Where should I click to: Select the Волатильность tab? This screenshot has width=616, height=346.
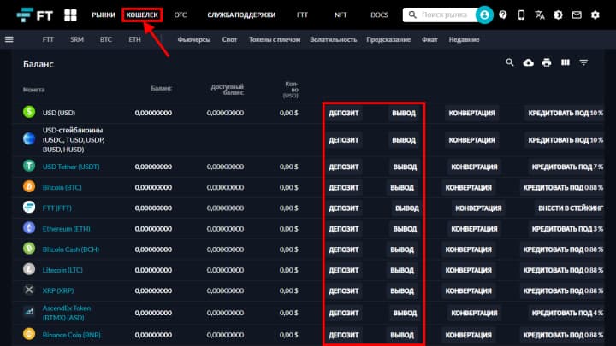tap(333, 39)
